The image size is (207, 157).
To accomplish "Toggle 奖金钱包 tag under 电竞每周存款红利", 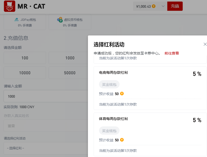I will point(109,84).
